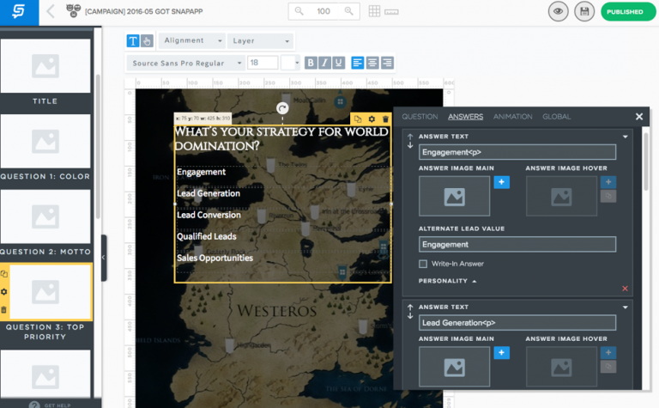Save using the floppy disk icon

tap(584, 12)
